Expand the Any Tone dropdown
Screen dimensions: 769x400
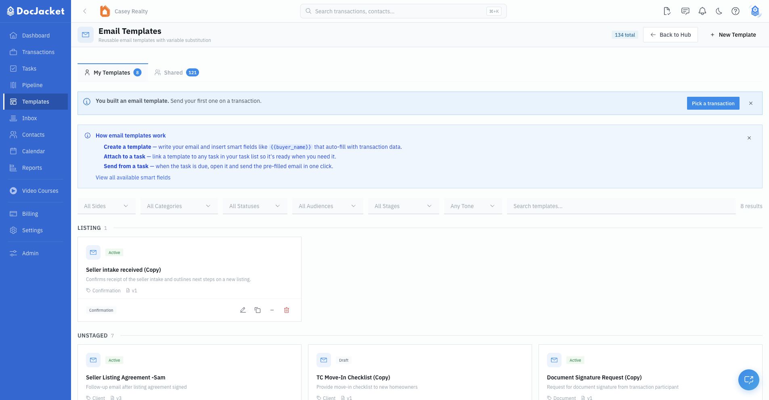473,206
